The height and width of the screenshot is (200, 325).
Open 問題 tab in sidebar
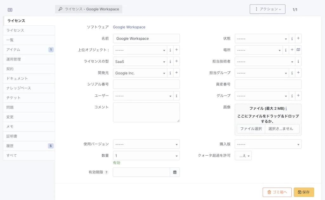pyautogui.click(x=29, y=107)
